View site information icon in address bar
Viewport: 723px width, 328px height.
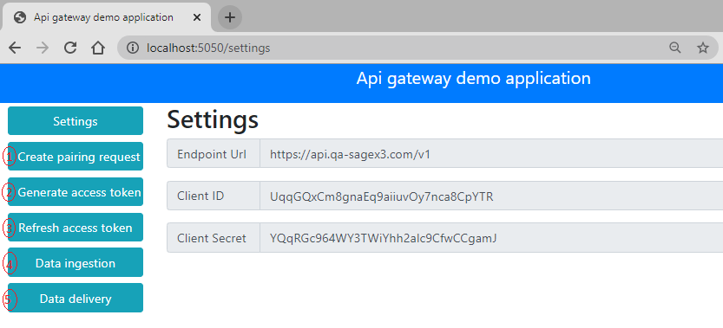coord(133,48)
